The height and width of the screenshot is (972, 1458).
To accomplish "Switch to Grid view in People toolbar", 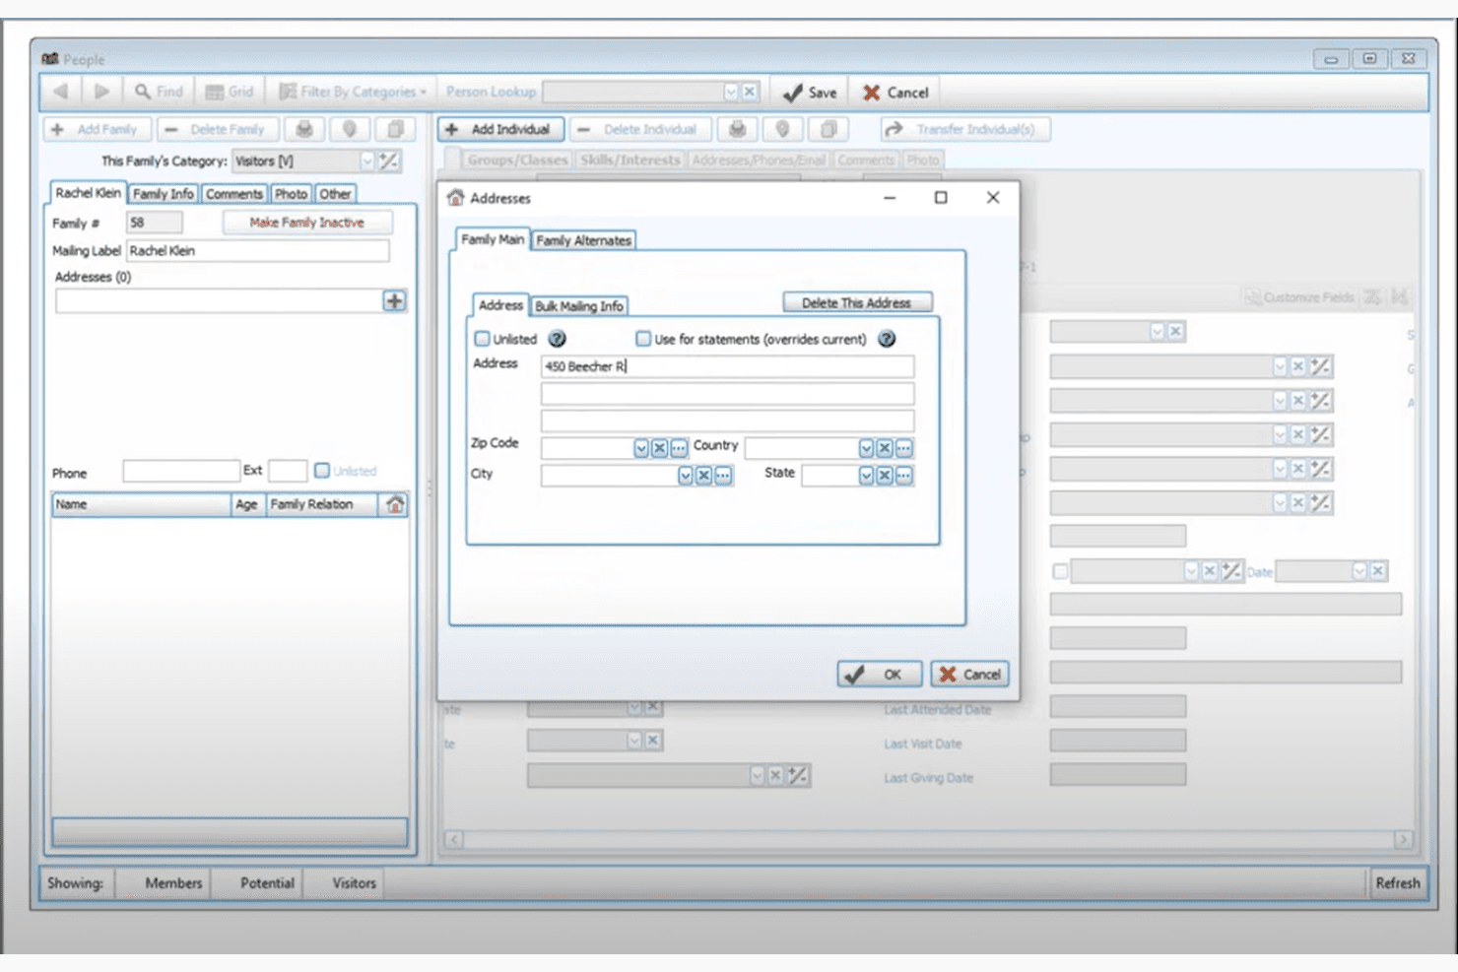I will click(230, 92).
